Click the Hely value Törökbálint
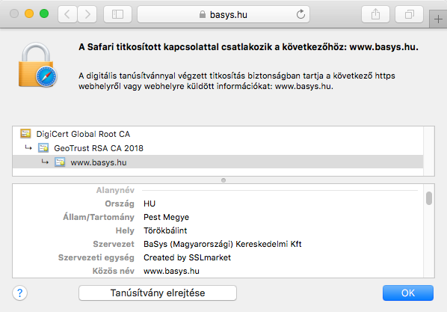Screen dimensions: 447x312 pos(165,230)
